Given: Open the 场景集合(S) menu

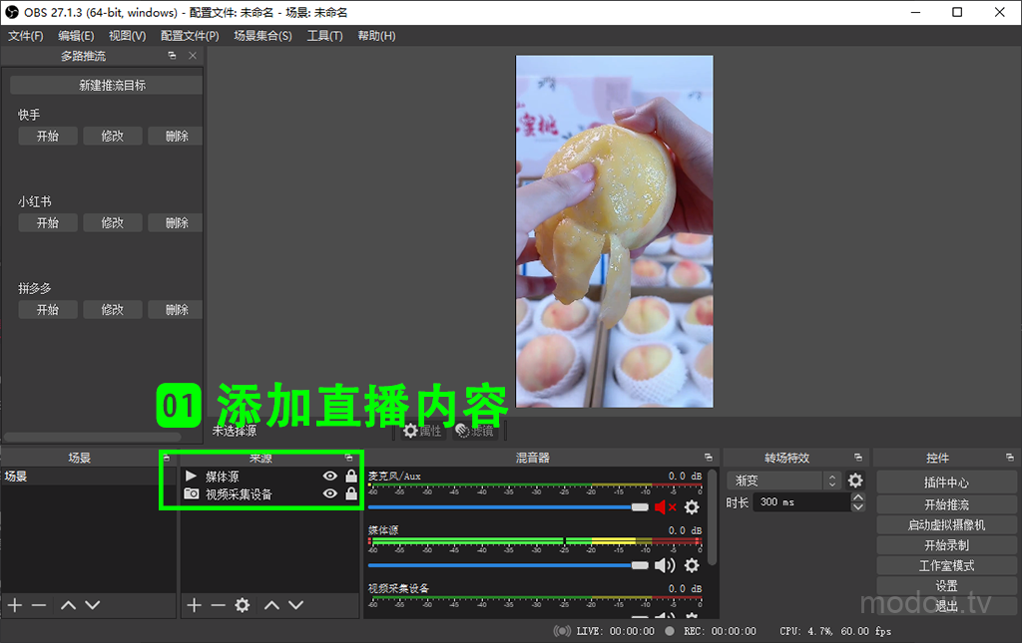Looking at the screenshot, I should coord(262,36).
